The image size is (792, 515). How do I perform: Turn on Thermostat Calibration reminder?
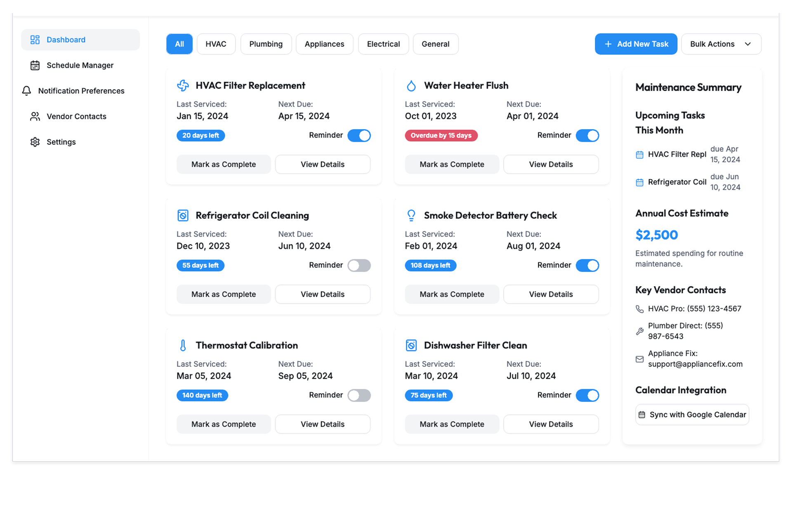pyautogui.click(x=359, y=395)
